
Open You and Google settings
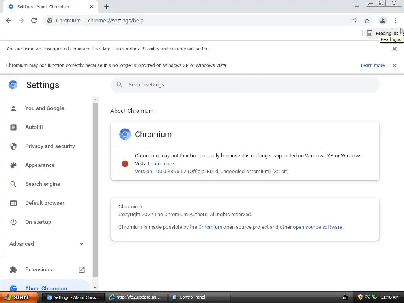tap(45, 108)
